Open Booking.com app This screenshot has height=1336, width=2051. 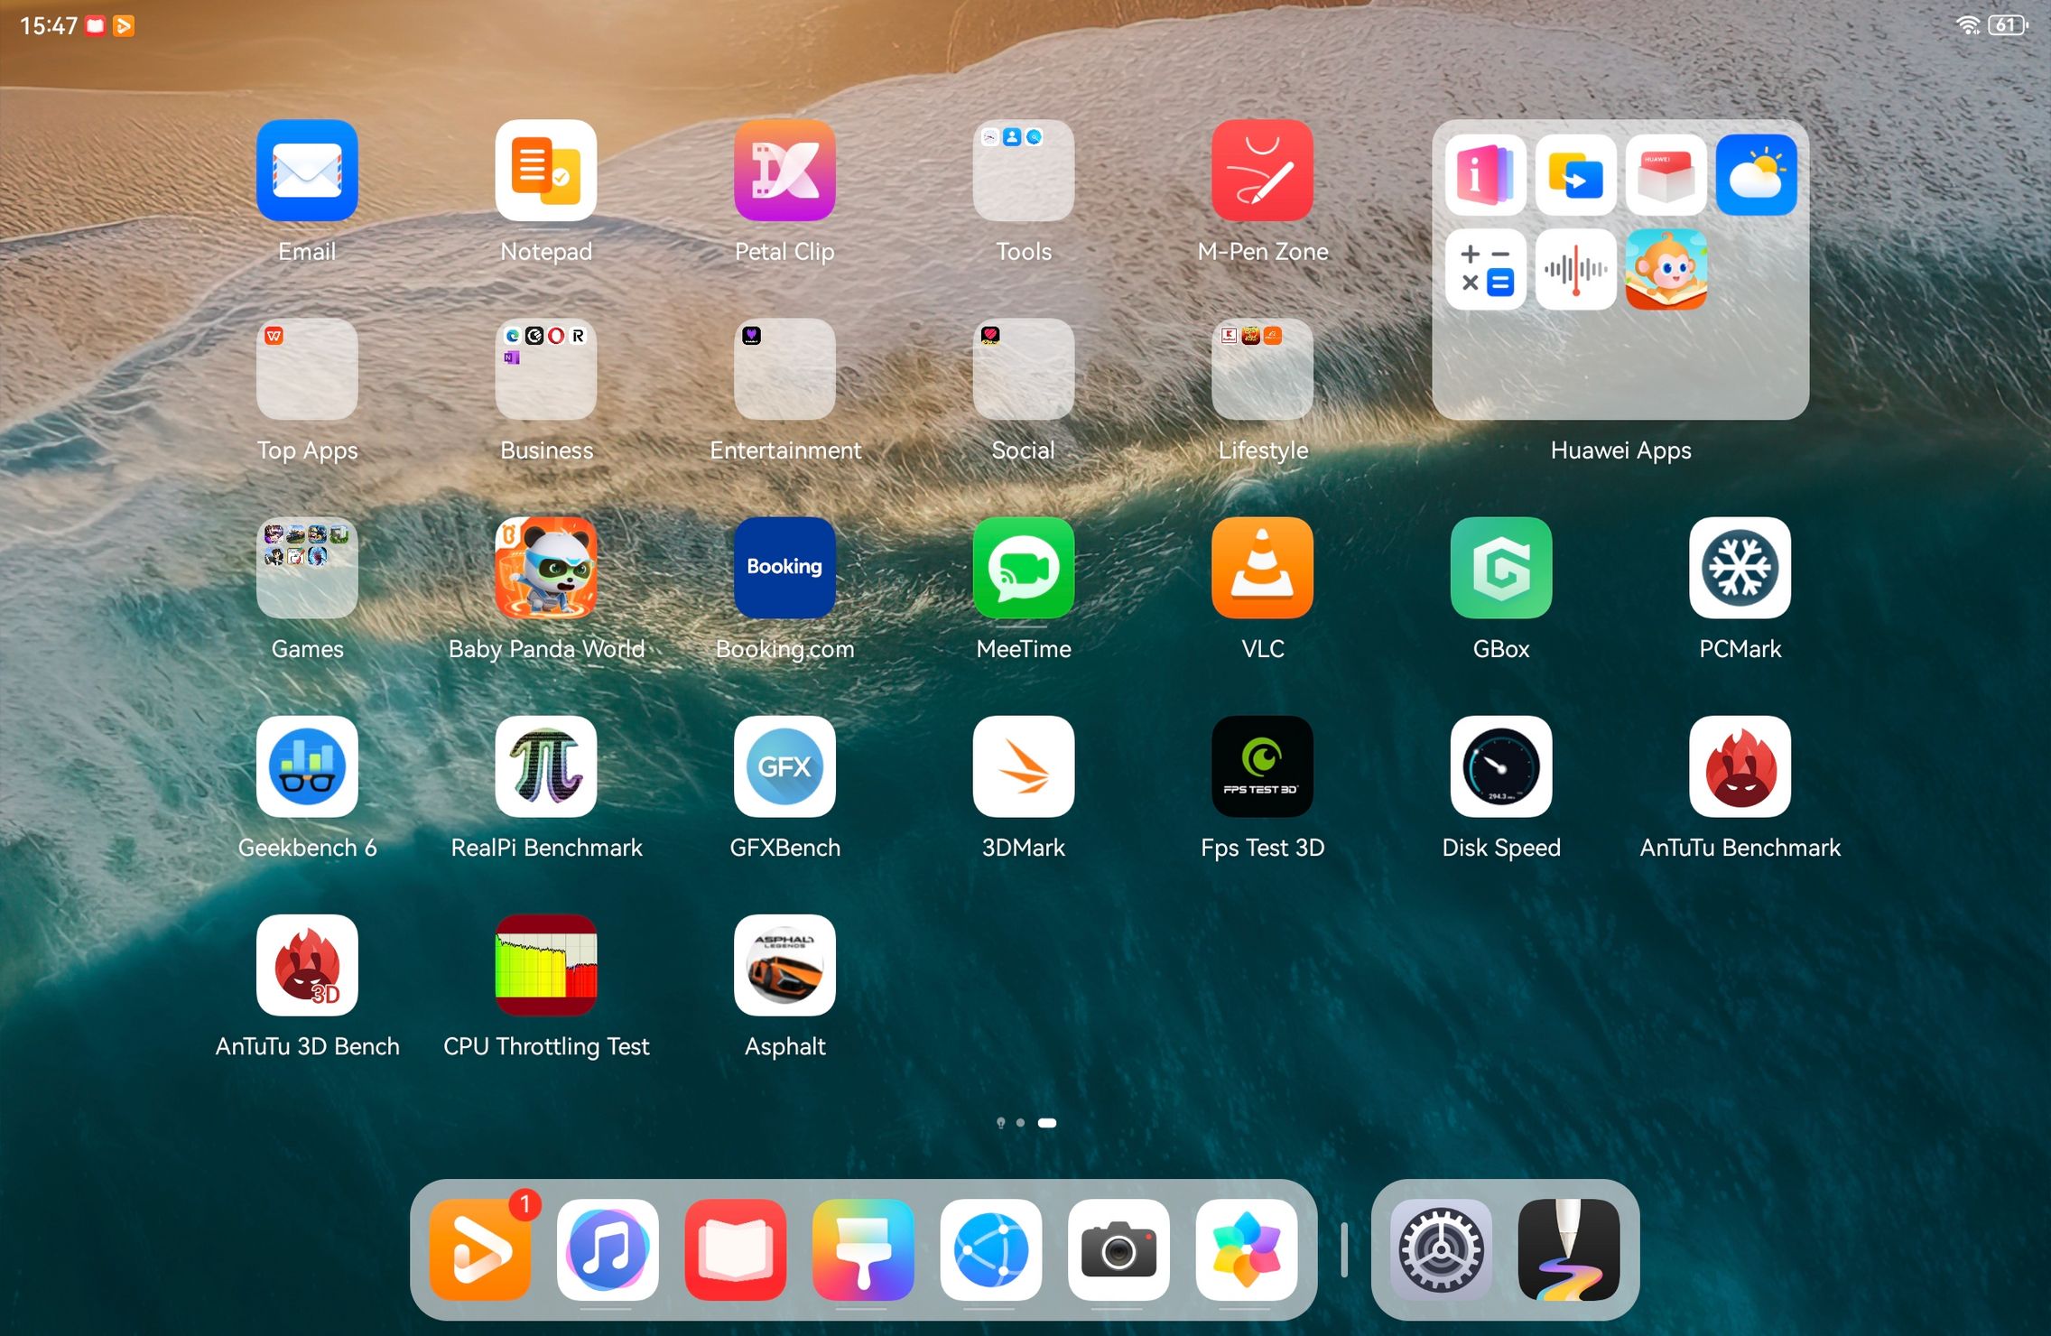(784, 568)
